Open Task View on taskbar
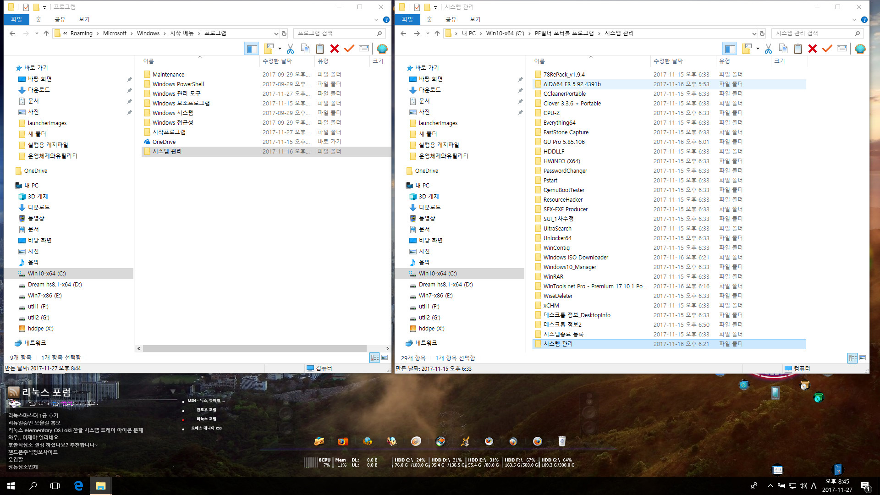Viewport: 880px width, 495px height. click(55, 486)
